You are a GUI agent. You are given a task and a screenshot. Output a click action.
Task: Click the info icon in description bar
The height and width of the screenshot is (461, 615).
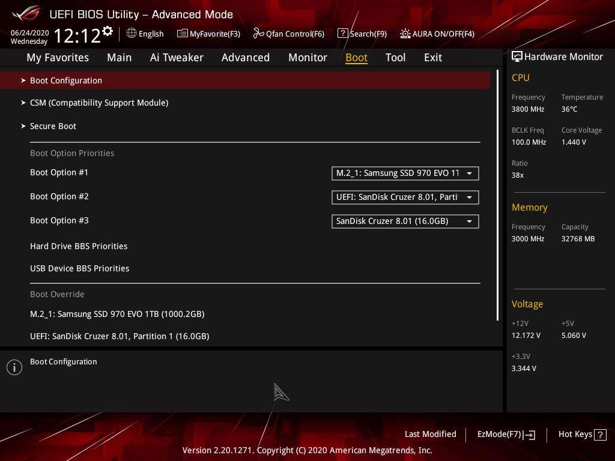coord(14,367)
